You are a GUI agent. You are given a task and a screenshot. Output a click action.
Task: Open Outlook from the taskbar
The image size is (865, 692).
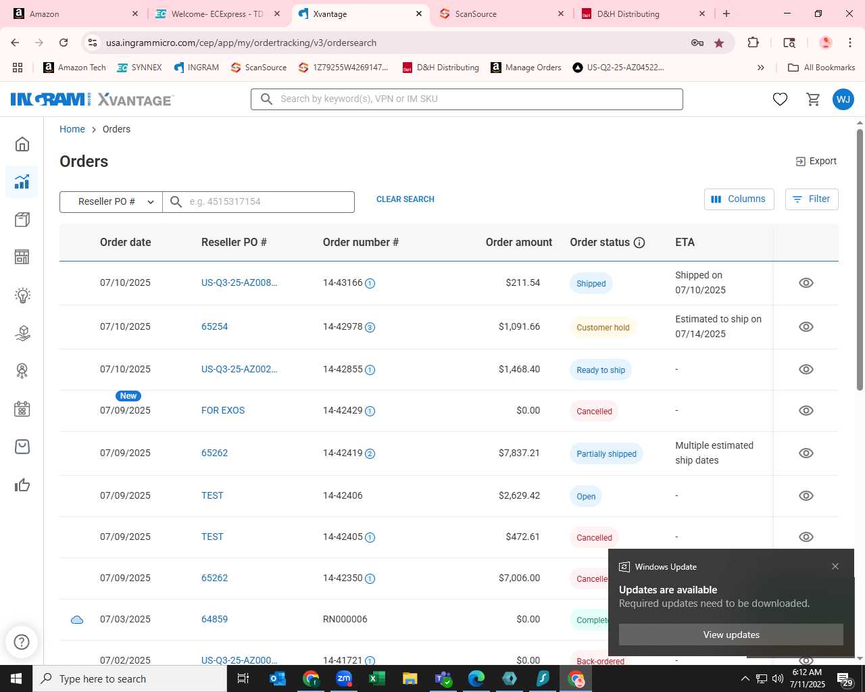pyautogui.click(x=278, y=678)
